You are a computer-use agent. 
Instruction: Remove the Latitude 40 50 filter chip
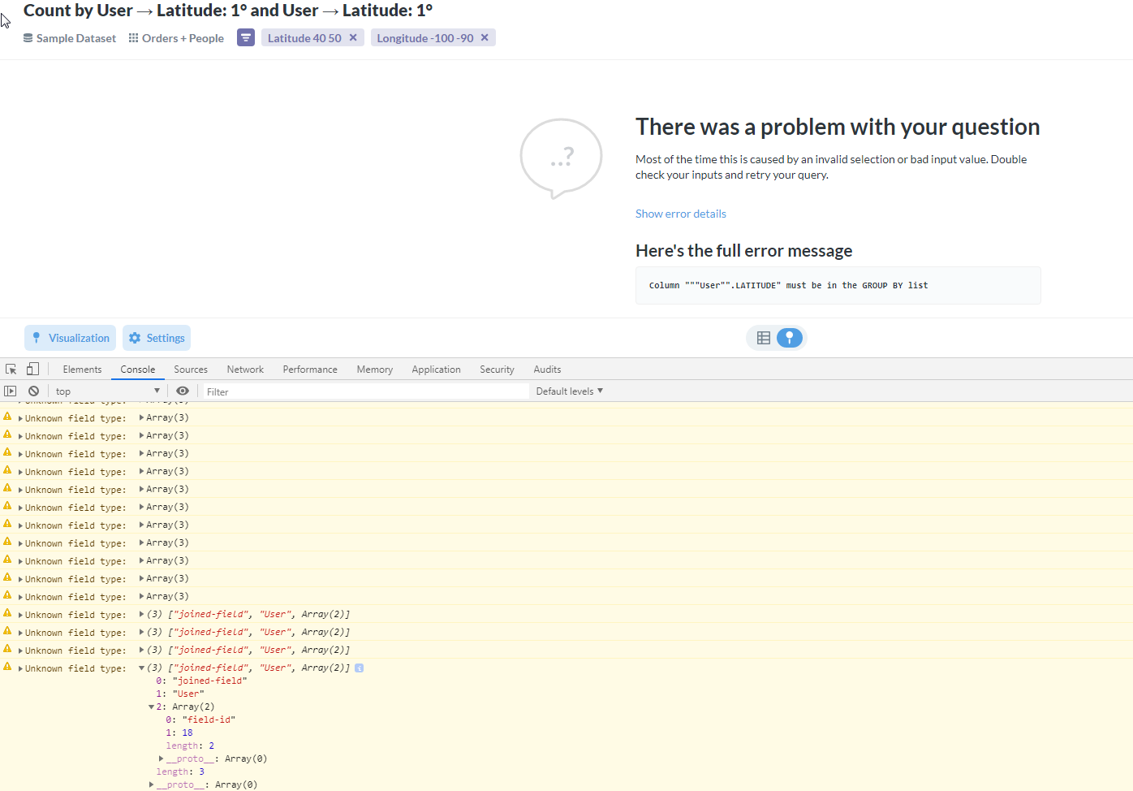[353, 37]
